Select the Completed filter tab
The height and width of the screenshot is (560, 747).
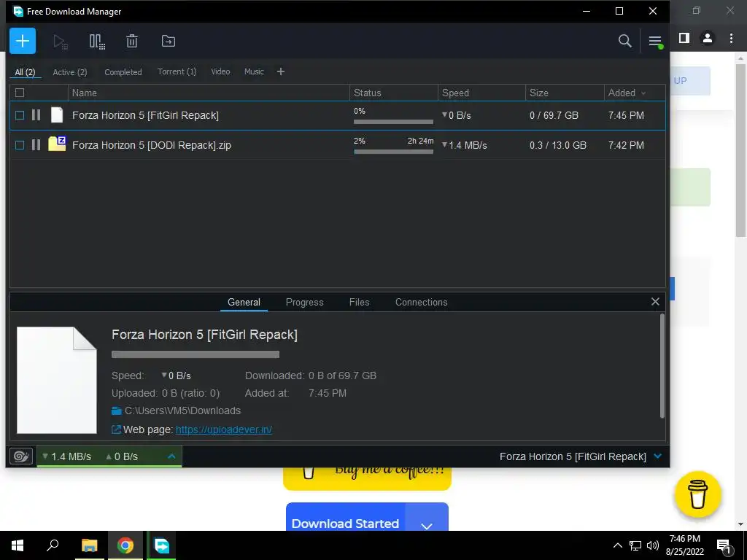[123, 72]
